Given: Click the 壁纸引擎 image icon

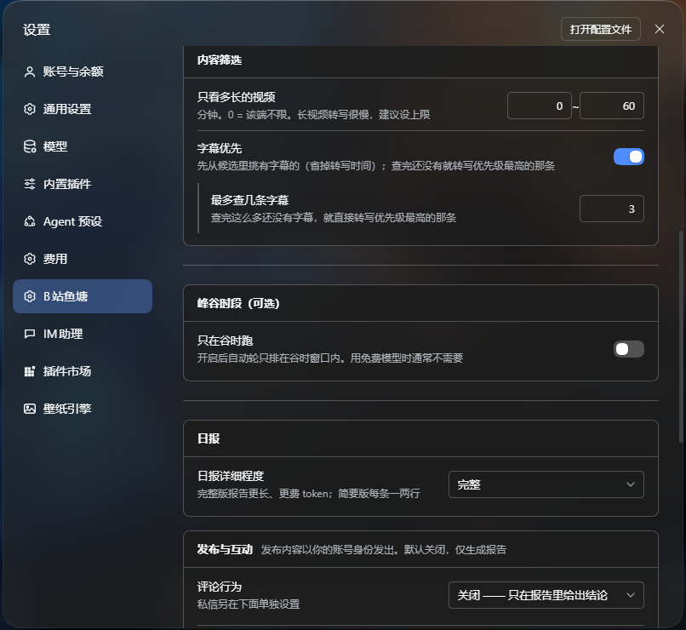Looking at the screenshot, I should point(29,409).
